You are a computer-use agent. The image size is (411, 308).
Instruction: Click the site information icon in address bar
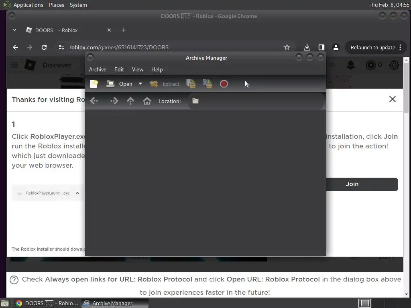click(61, 47)
